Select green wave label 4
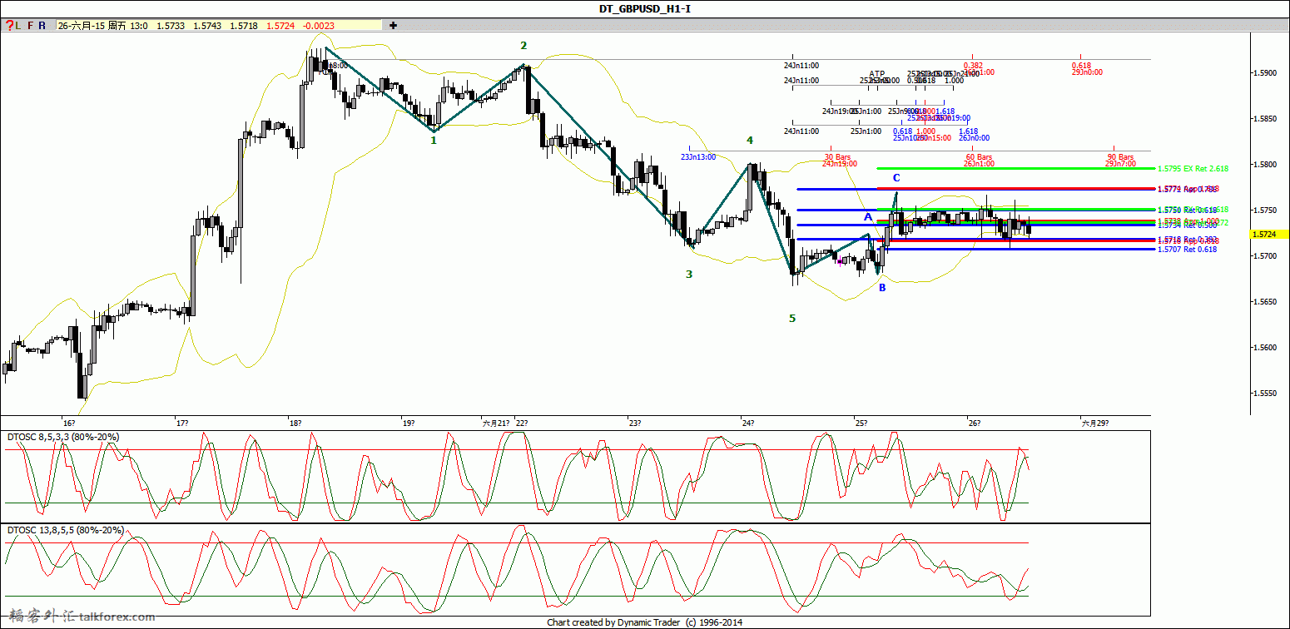Screen dimensions: 1290x629 pos(750,140)
